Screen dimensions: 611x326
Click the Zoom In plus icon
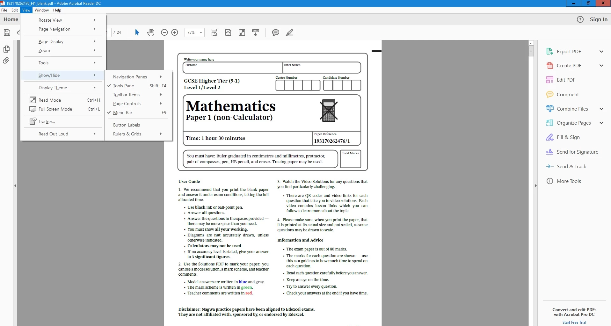(175, 33)
